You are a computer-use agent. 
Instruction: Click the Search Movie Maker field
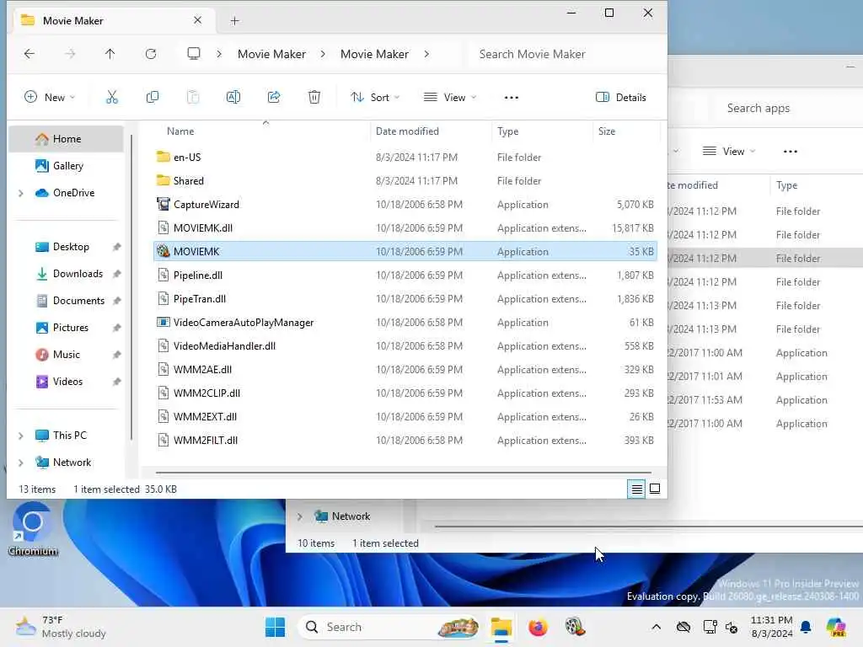pyautogui.click(x=567, y=54)
